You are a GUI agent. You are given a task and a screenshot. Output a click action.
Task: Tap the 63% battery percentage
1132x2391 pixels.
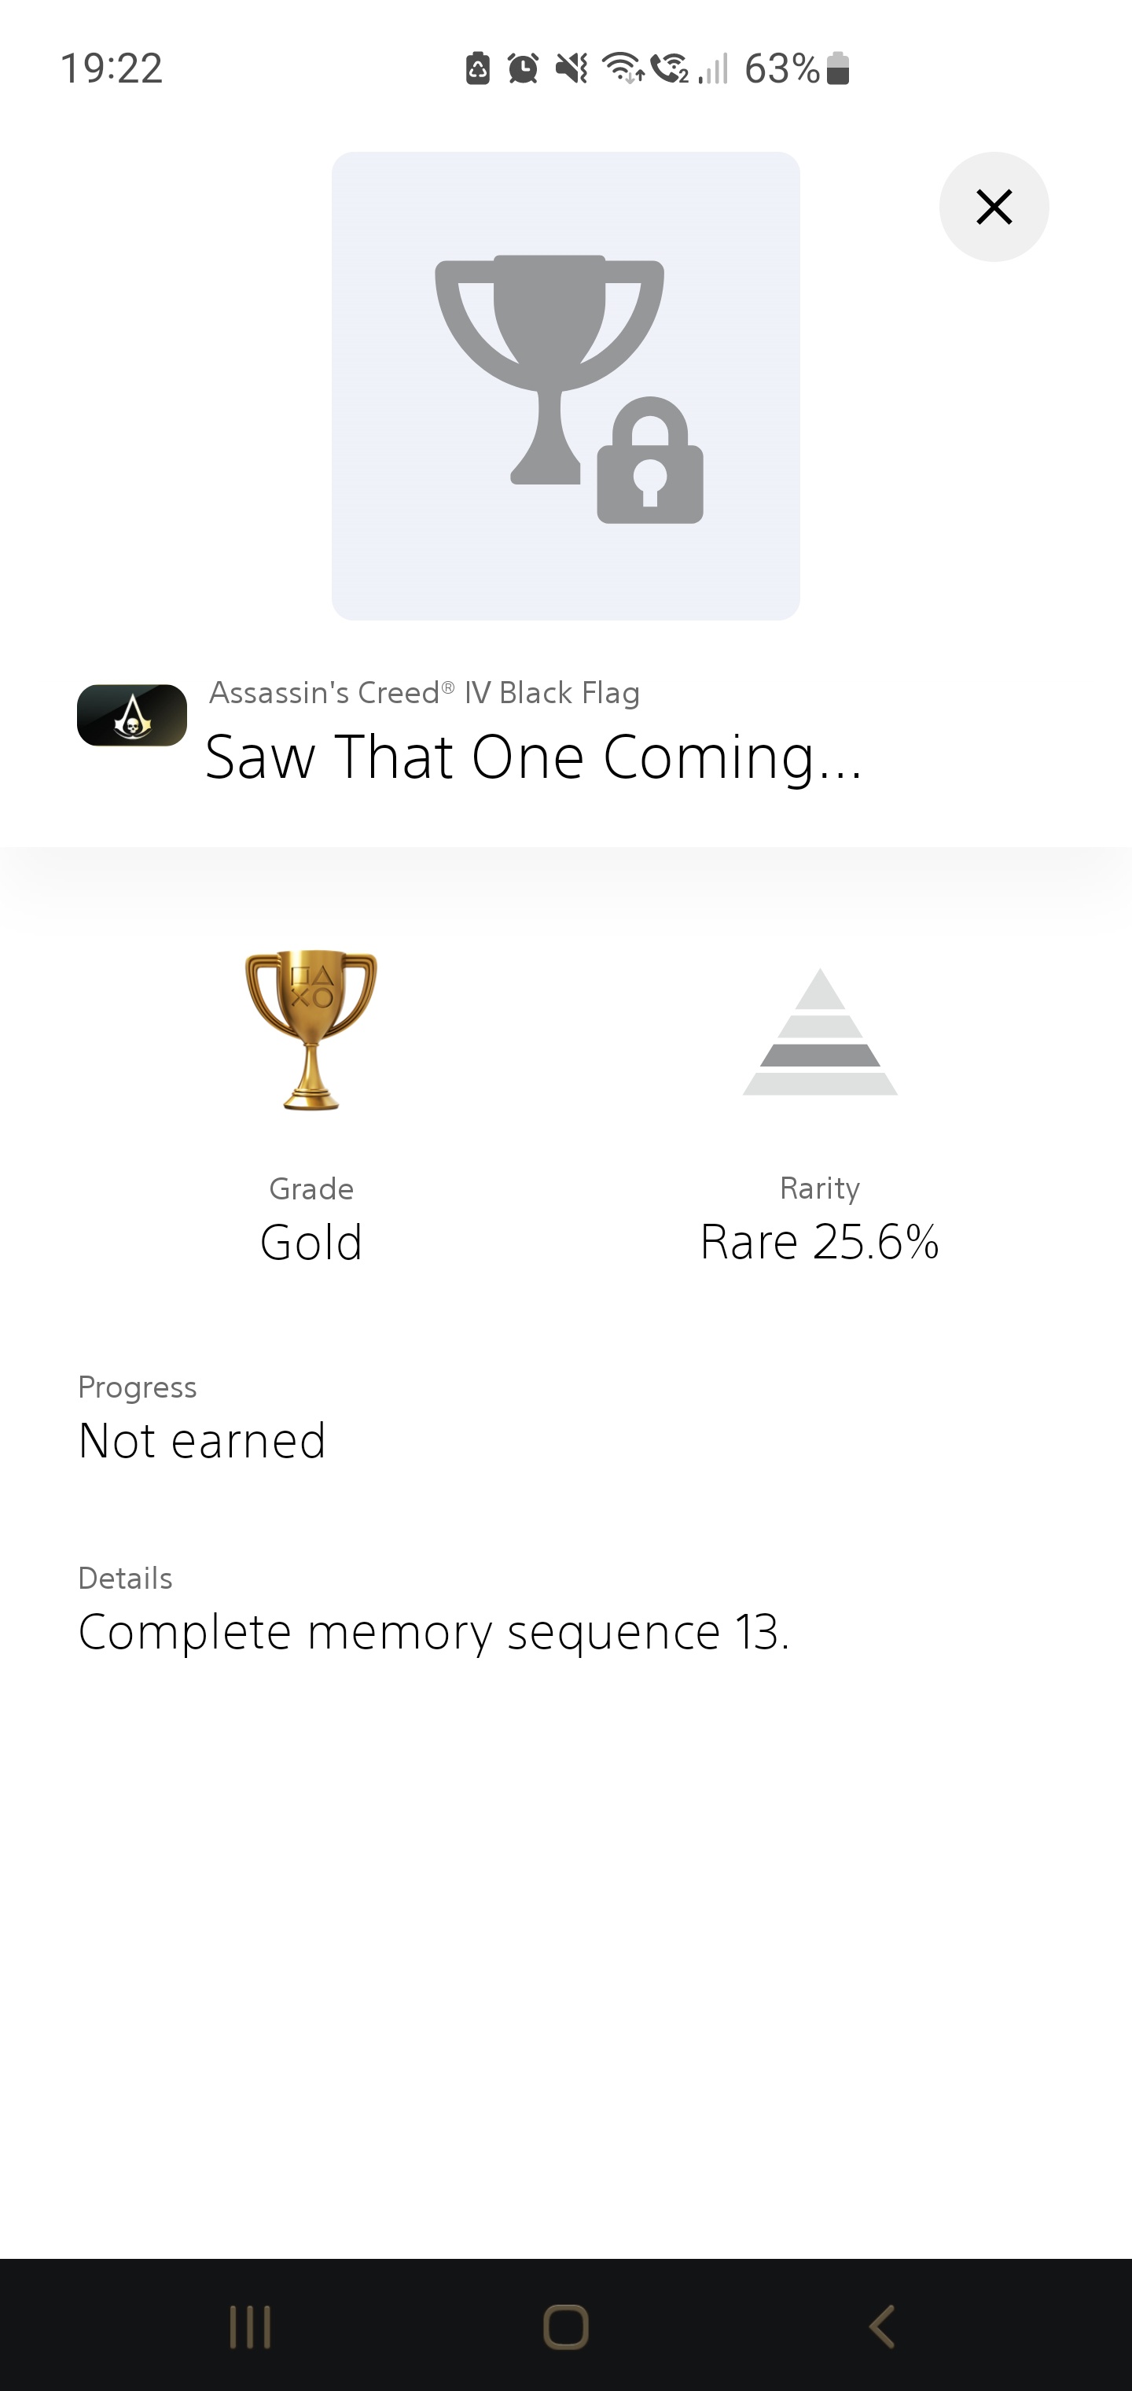pyautogui.click(x=781, y=68)
